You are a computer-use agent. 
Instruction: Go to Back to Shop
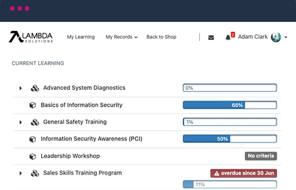(161, 37)
